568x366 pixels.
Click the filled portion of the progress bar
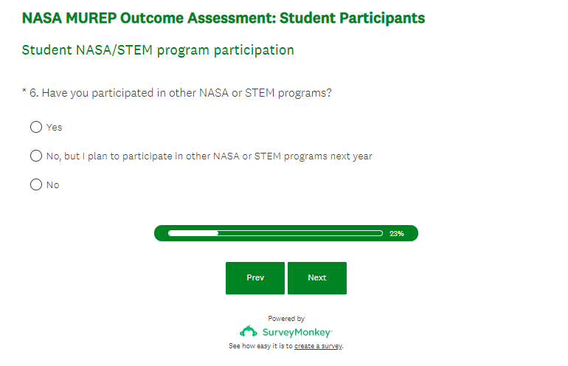click(193, 233)
